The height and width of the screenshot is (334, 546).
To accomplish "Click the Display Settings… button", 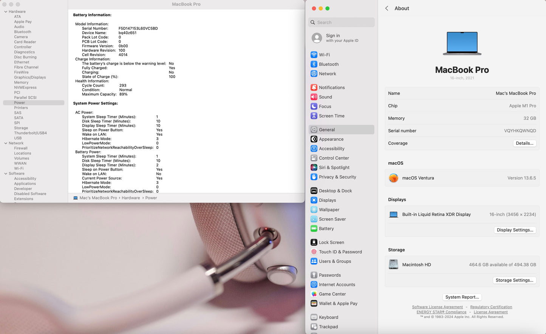I will coord(515,230).
